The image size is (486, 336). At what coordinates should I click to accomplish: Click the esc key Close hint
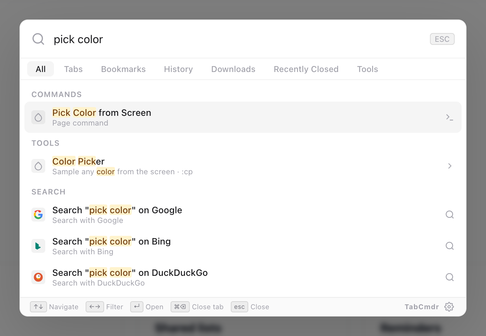click(240, 307)
